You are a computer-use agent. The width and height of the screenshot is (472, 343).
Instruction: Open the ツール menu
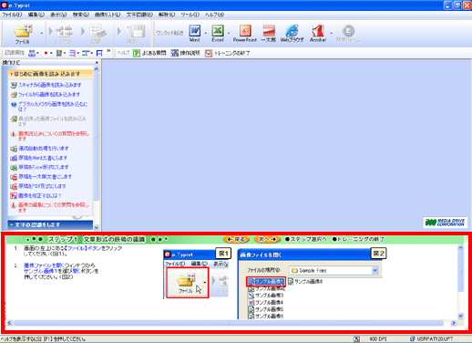pos(190,15)
